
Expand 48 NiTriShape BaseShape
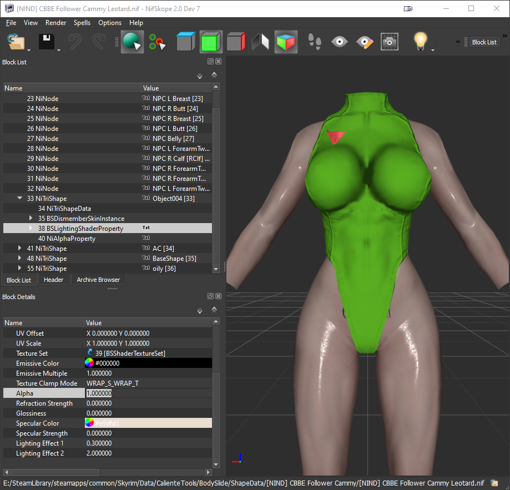(x=19, y=258)
